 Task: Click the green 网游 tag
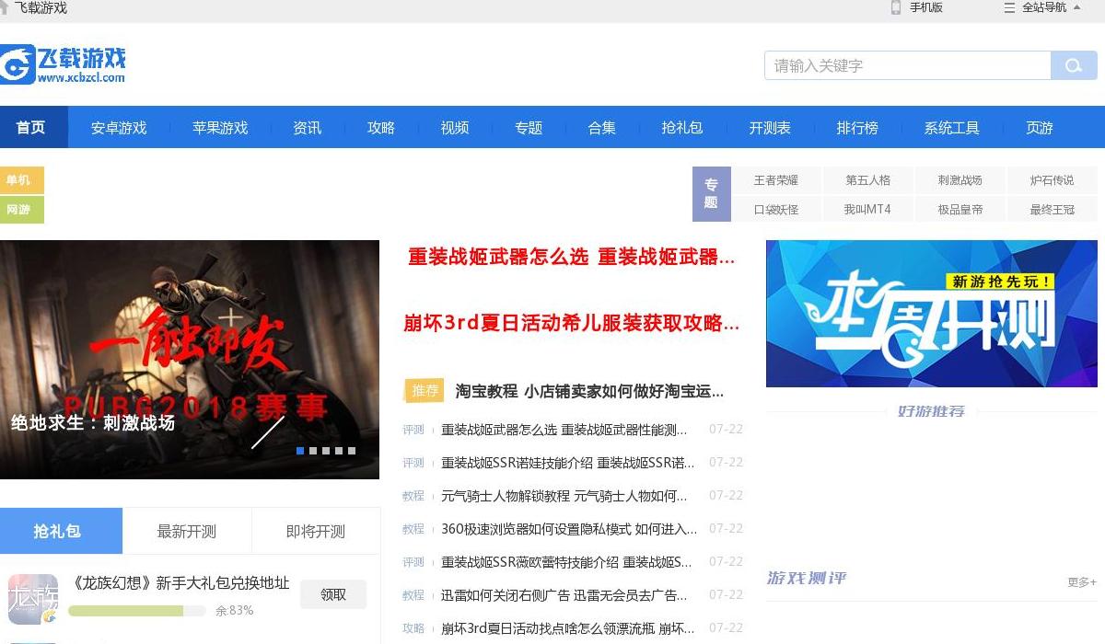pyautogui.click(x=21, y=210)
